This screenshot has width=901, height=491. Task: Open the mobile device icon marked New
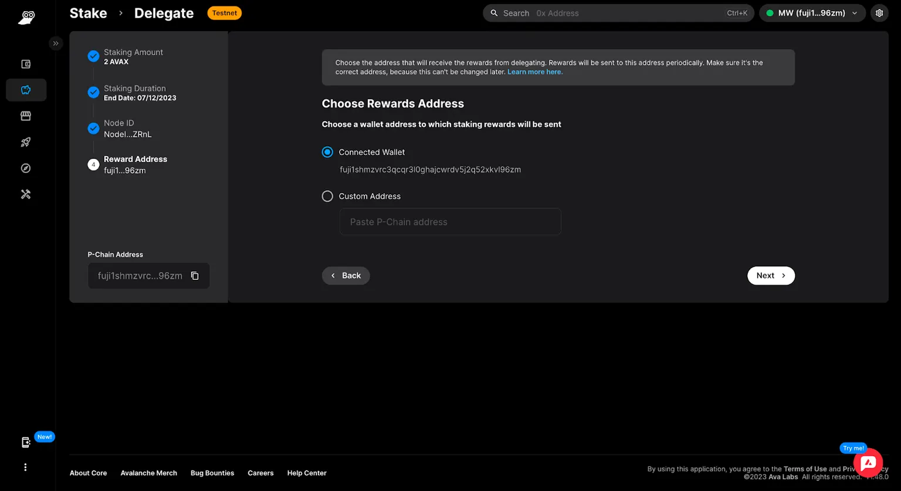pyautogui.click(x=26, y=442)
